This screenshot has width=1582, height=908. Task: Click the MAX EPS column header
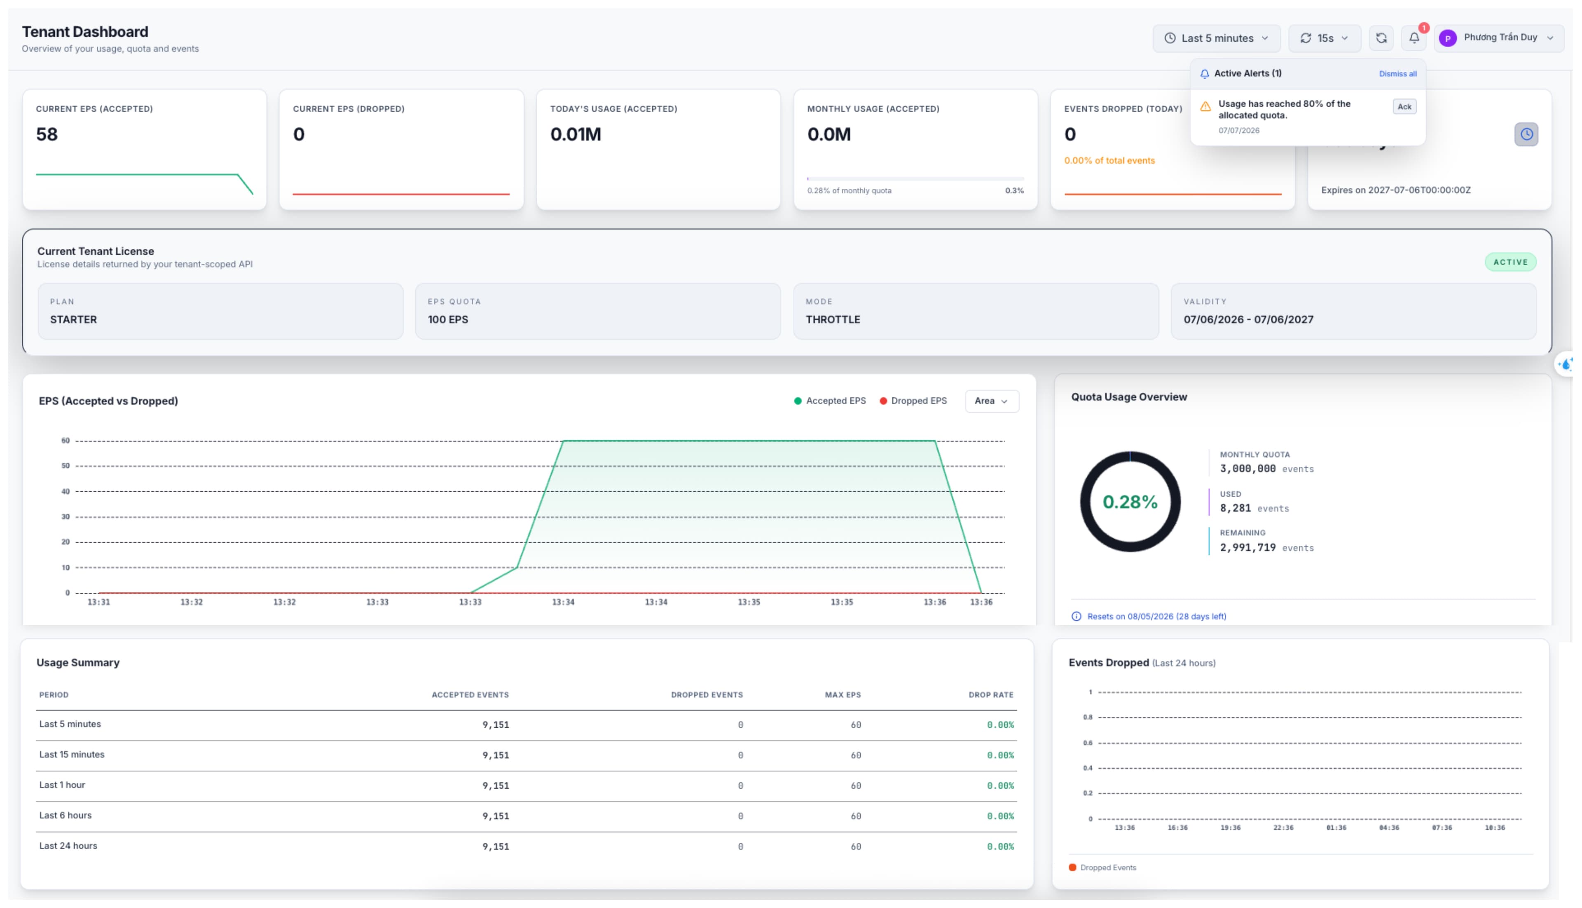pos(843,695)
